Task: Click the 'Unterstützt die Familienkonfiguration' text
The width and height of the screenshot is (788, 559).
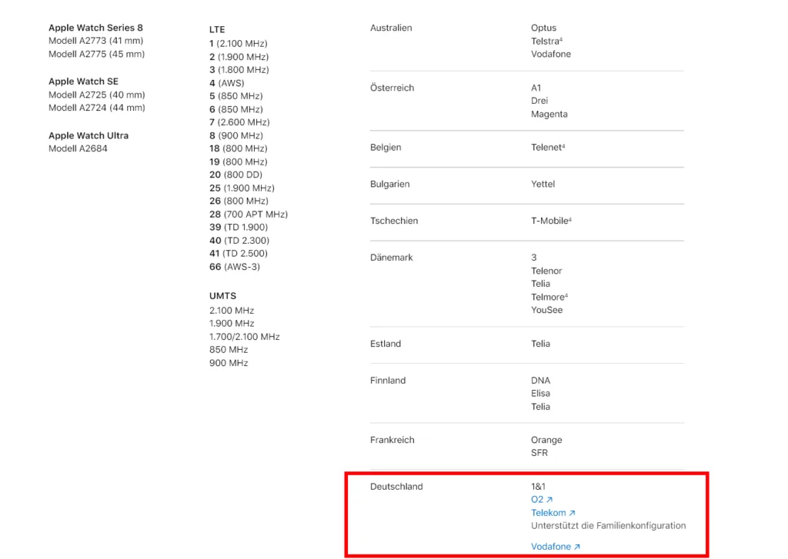Action: [x=608, y=526]
